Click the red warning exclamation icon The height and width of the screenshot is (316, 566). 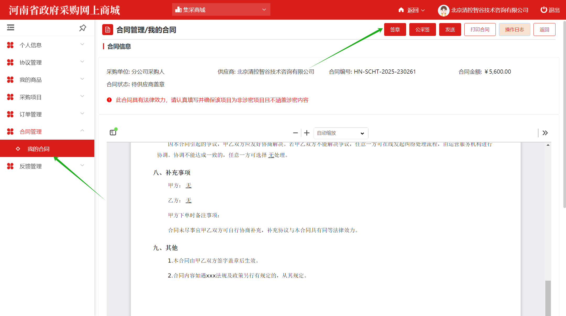tap(109, 100)
